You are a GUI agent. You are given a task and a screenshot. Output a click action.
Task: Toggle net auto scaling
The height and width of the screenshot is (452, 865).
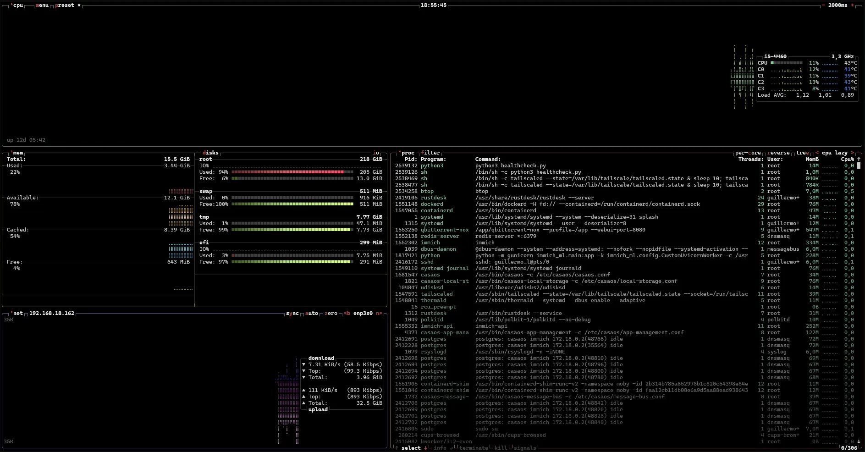coord(312,313)
